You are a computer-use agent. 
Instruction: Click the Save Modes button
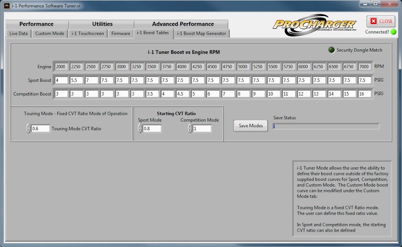tap(251, 126)
